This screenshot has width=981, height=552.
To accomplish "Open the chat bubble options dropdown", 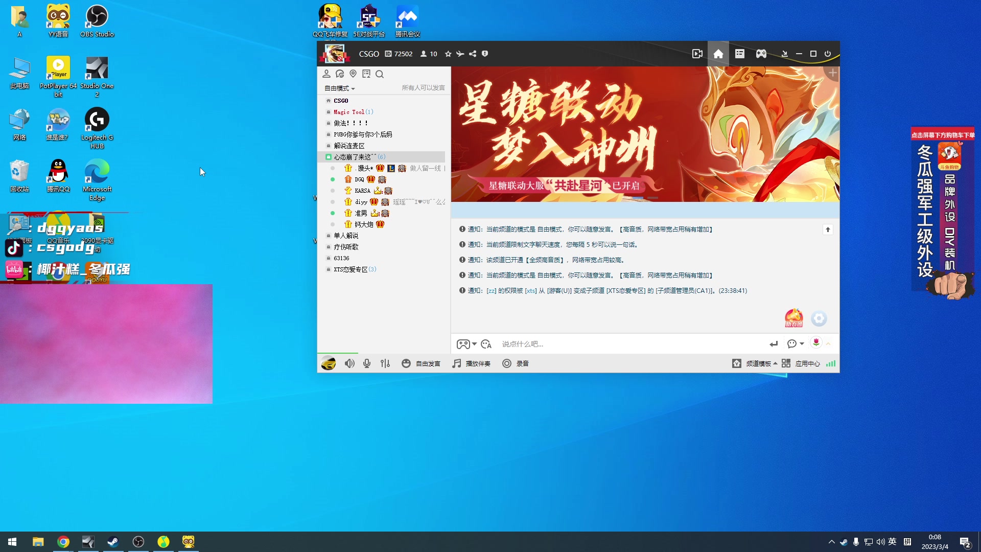I will (x=796, y=344).
